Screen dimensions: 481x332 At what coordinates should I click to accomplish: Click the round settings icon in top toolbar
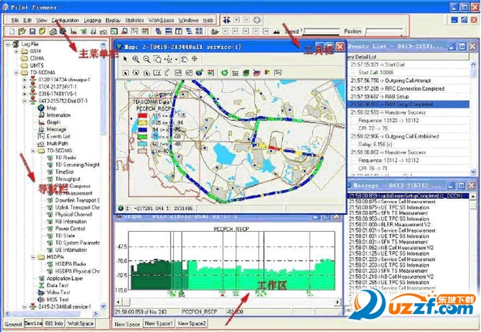point(257,20)
